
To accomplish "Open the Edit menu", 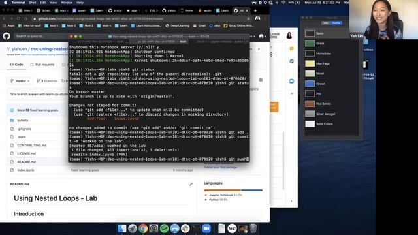I will 43,3.
